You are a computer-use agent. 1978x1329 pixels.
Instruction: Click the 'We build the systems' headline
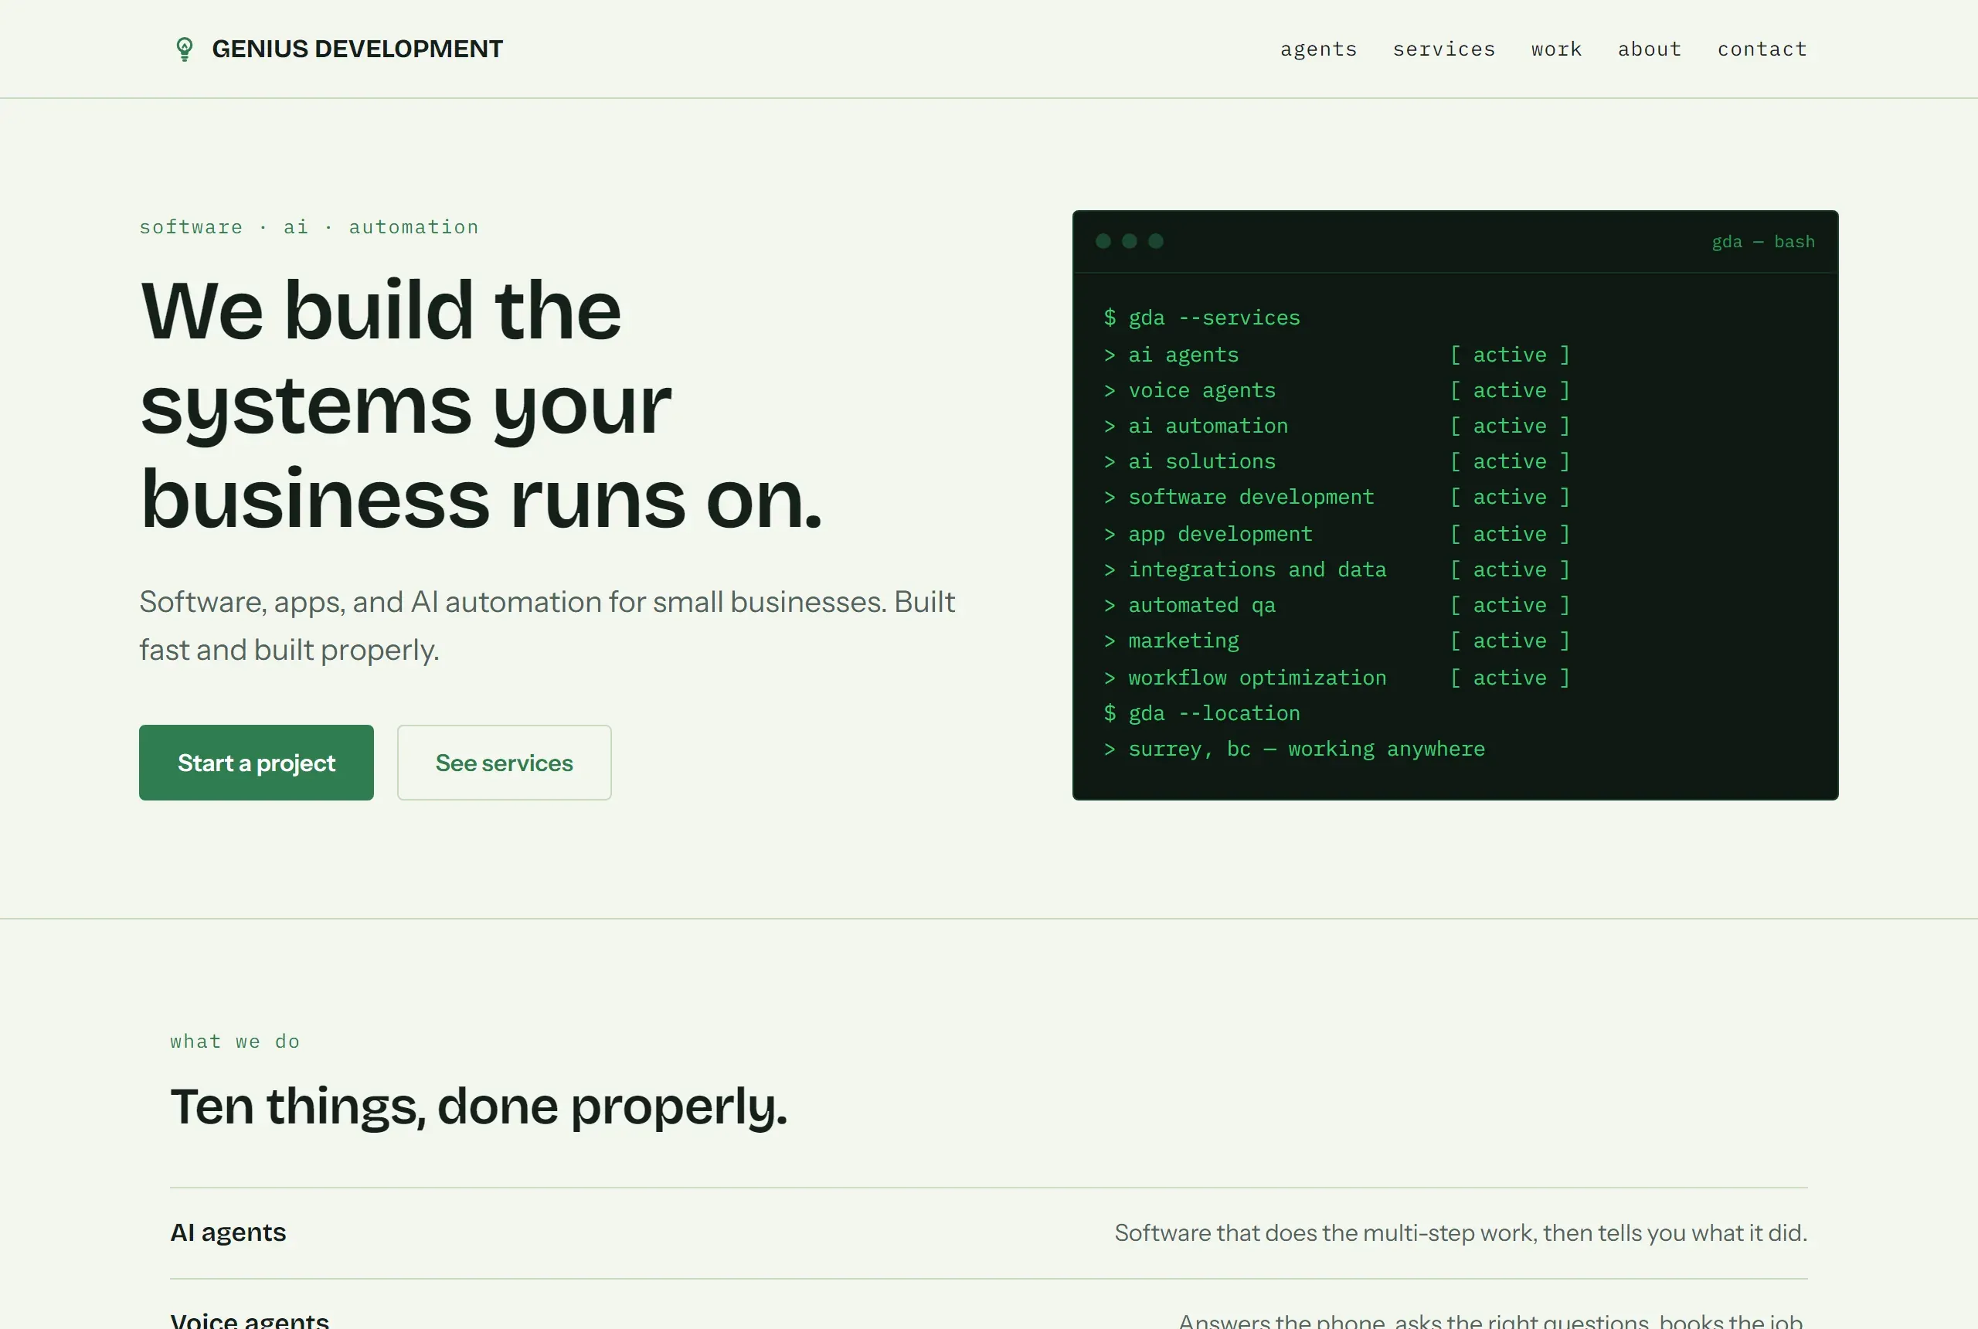tap(481, 404)
